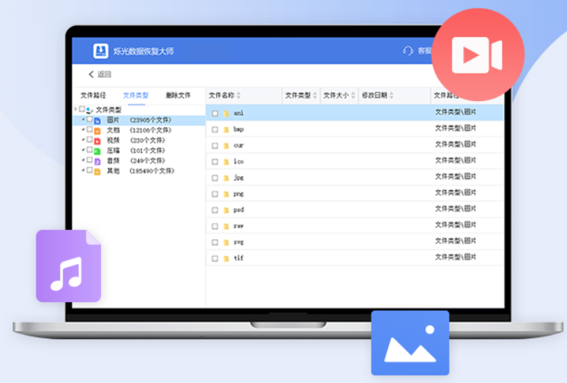
Task: Click the purple 音频 file type icon
Action: click(97, 161)
